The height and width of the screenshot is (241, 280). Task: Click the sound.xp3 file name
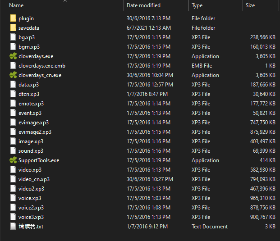pyautogui.click(x=31, y=151)
